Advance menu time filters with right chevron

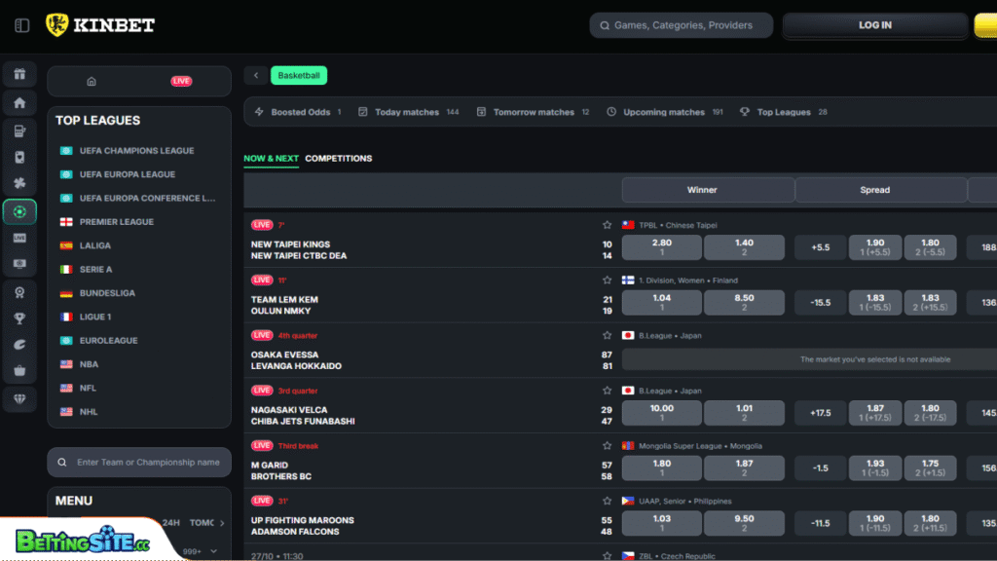(222, 523)
